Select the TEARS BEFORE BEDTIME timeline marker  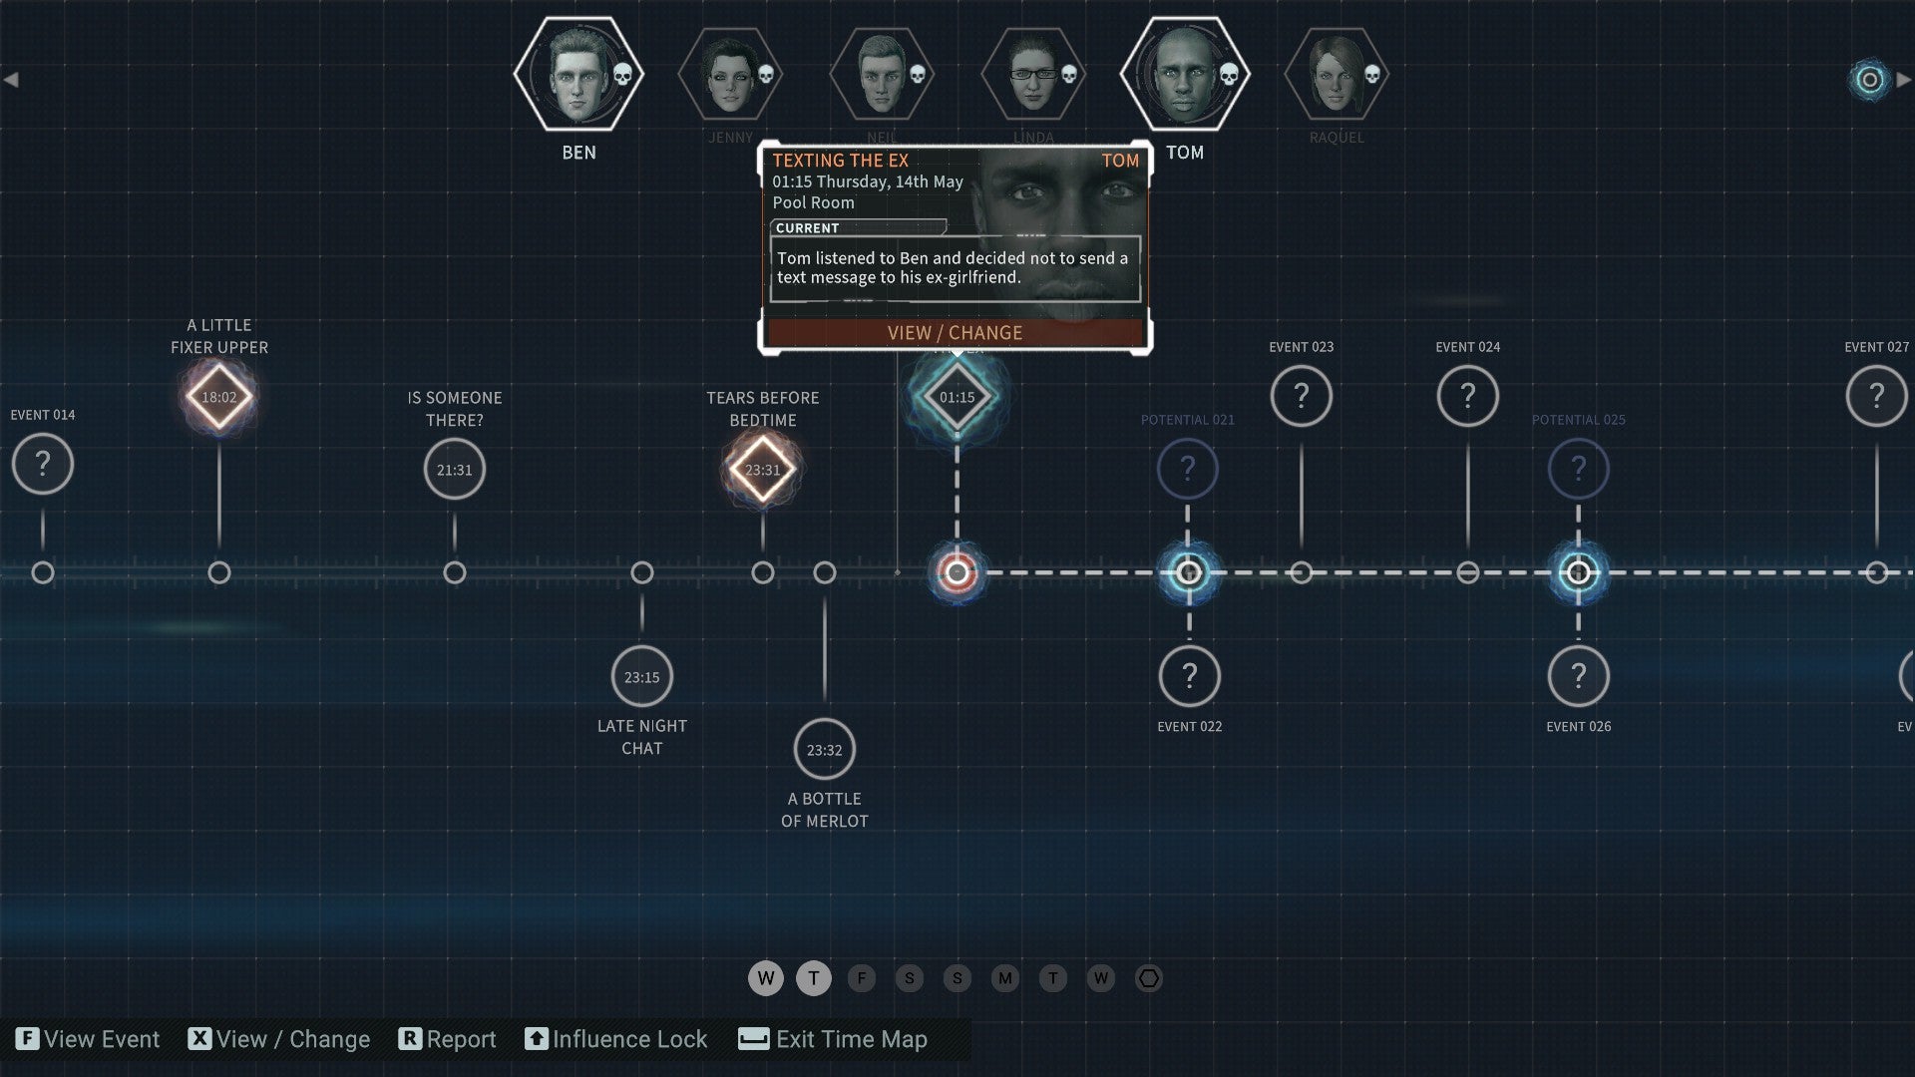[762, 468]
